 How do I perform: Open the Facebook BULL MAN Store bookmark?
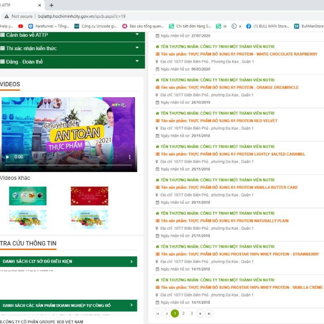tap(268, 26)
